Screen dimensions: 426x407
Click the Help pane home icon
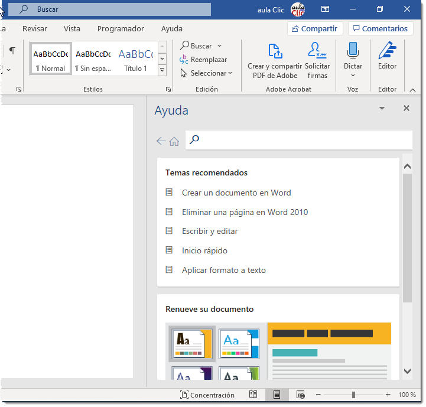click(174, 141)
